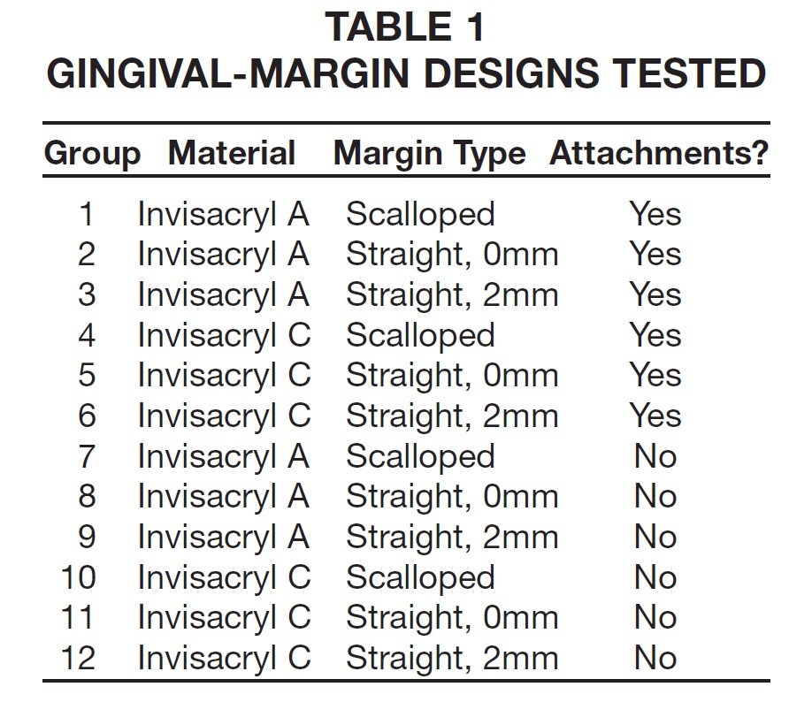Viewport: 789px width, 702px height.
Task: Select the Gingival-Margin Designs Tested heading
Action: pos(406,73)
